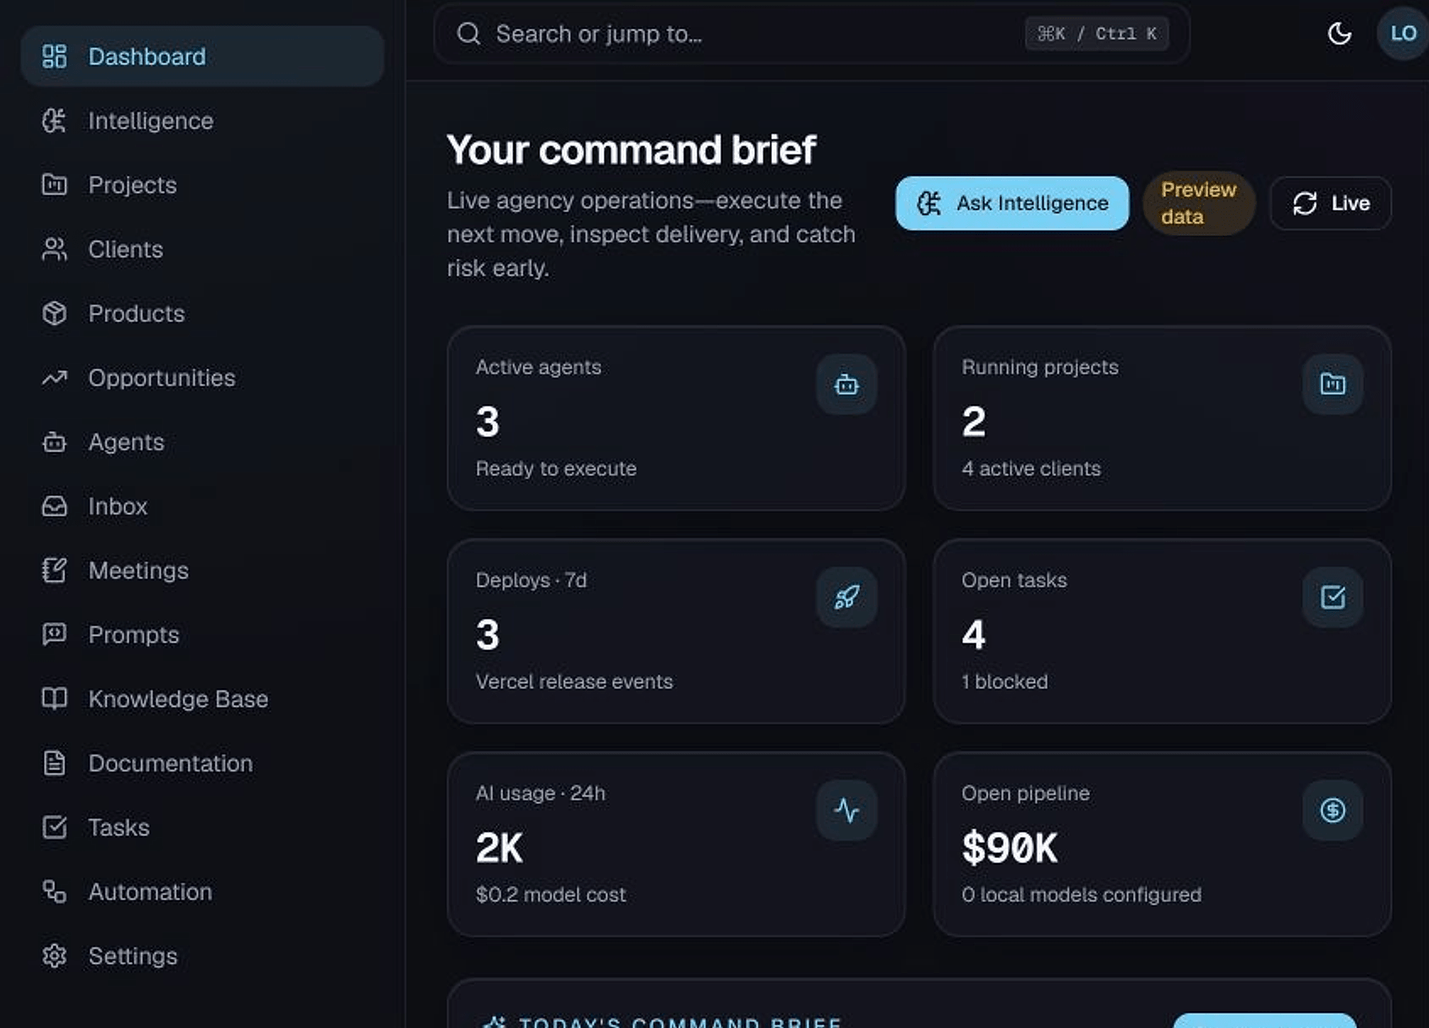This screenshot has height=1028, width=1429.
Task: Click the Products box icon in sidebar
Action: tap(54, 314)
